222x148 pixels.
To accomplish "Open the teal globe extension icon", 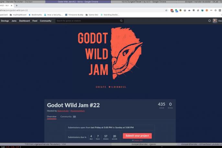I will click(x=203, y=10).
